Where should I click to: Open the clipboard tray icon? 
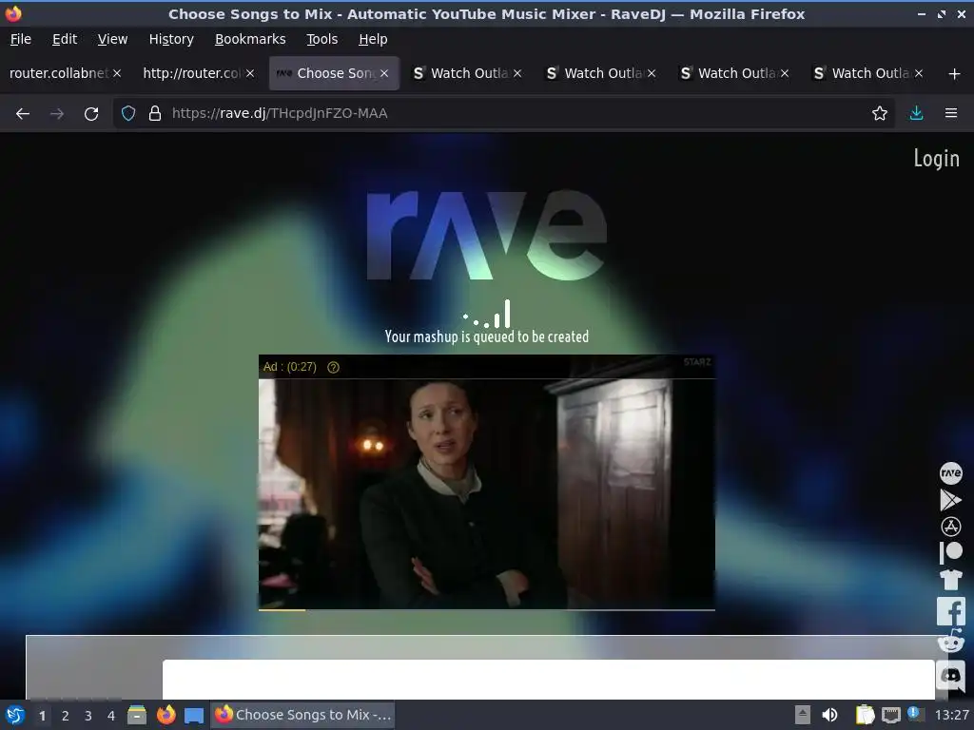coord(865,715)
